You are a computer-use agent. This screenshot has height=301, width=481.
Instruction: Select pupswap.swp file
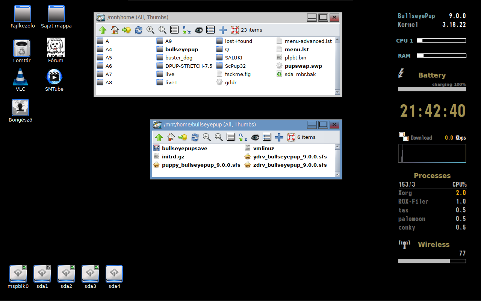(x=299, y=66)
